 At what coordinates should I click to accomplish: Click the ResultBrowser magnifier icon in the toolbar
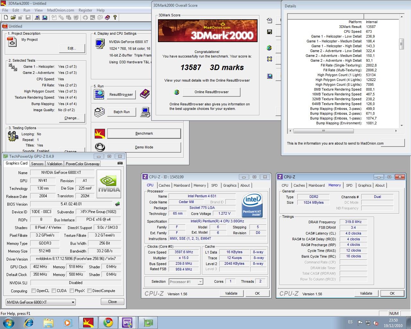45,17
